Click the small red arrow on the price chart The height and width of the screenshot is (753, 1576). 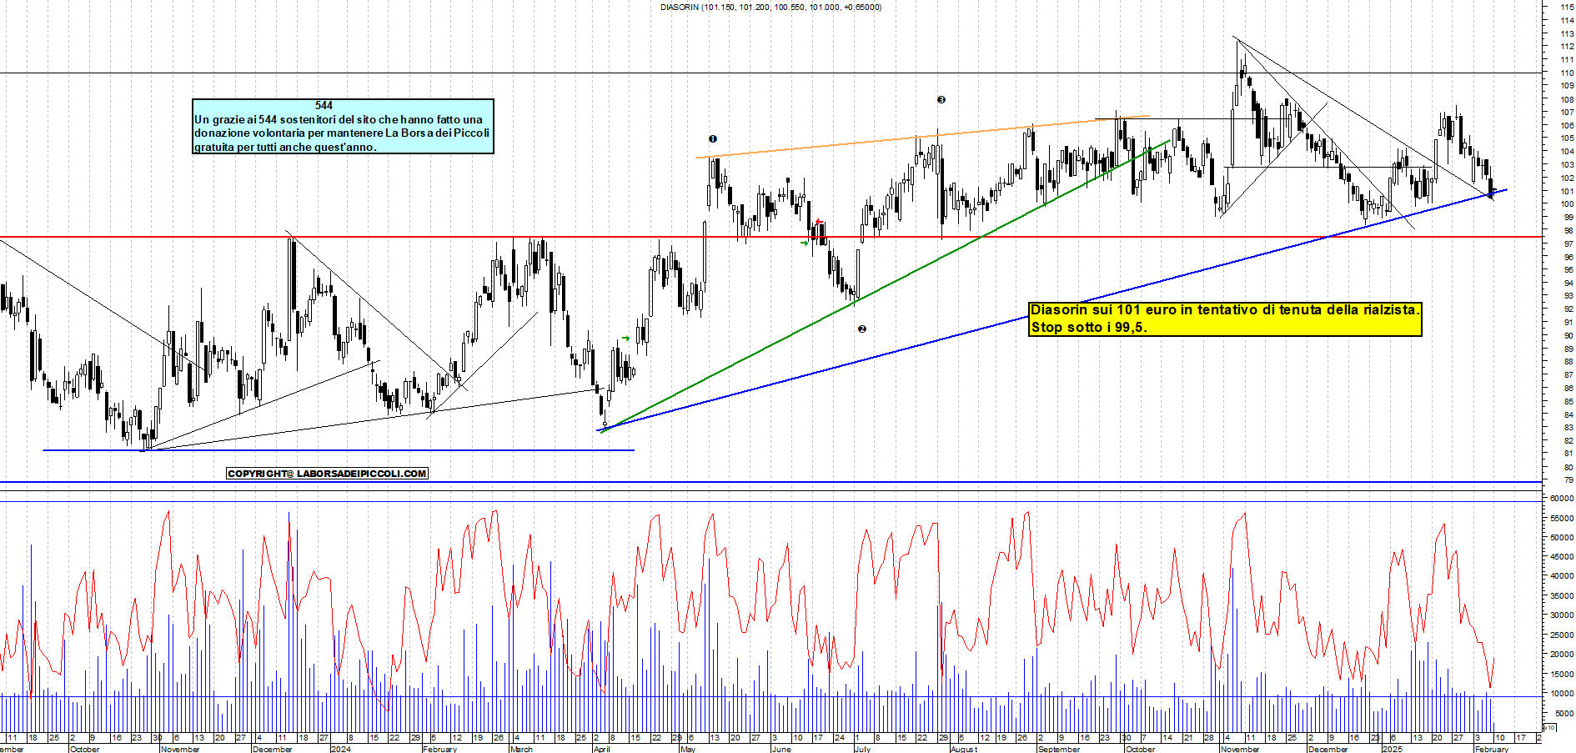pyautogui.click(x=819, y=223)
